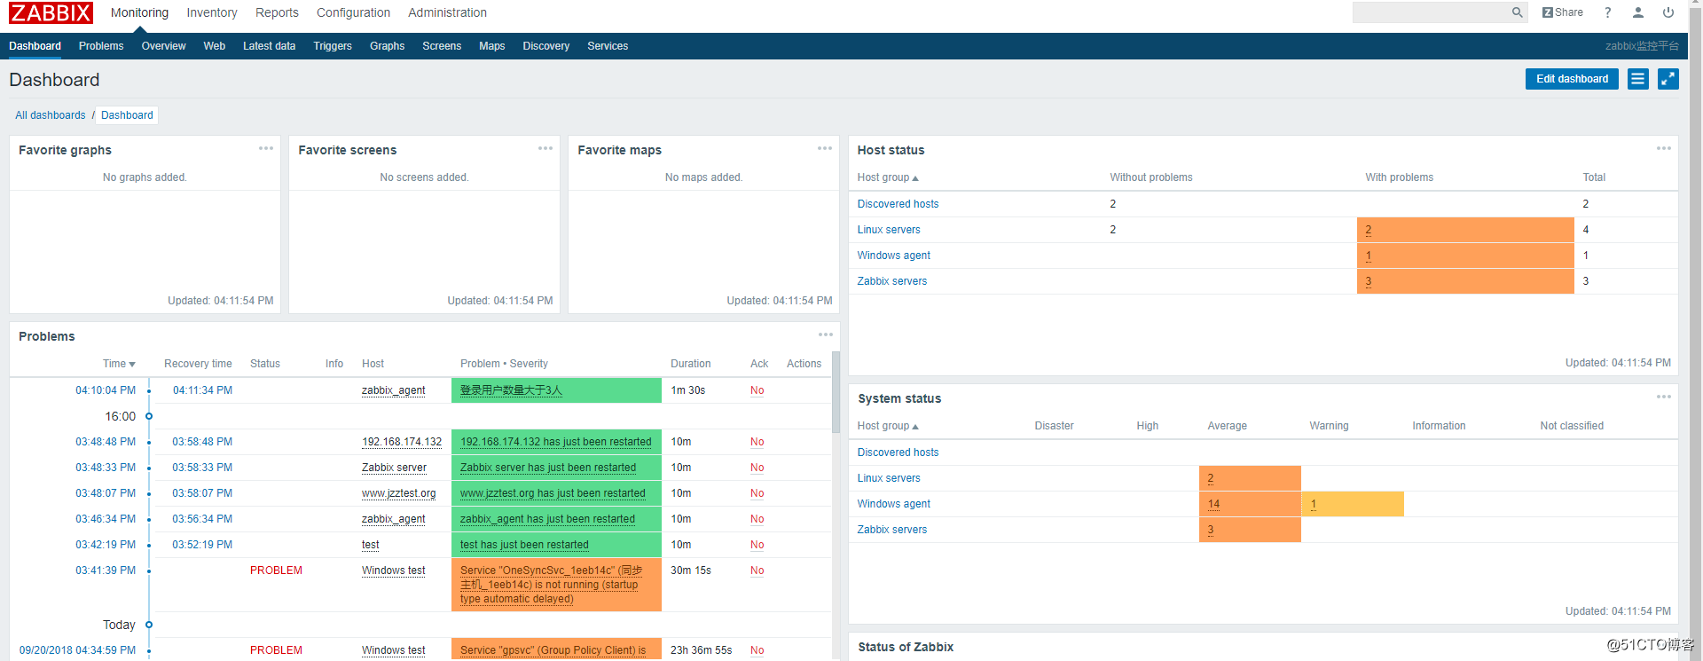Click Ack 'No' for the 03:41:39 PM problem
The width and height of the screenshot is (1703, 661).
point(757,571)
